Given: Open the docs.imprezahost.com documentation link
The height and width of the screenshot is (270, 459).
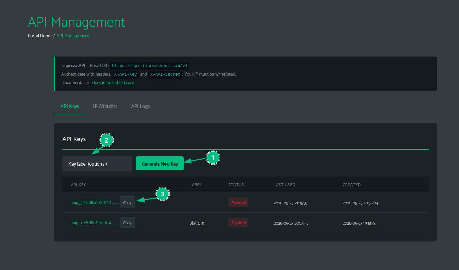Looking at the screenshot, I should 113,83.
